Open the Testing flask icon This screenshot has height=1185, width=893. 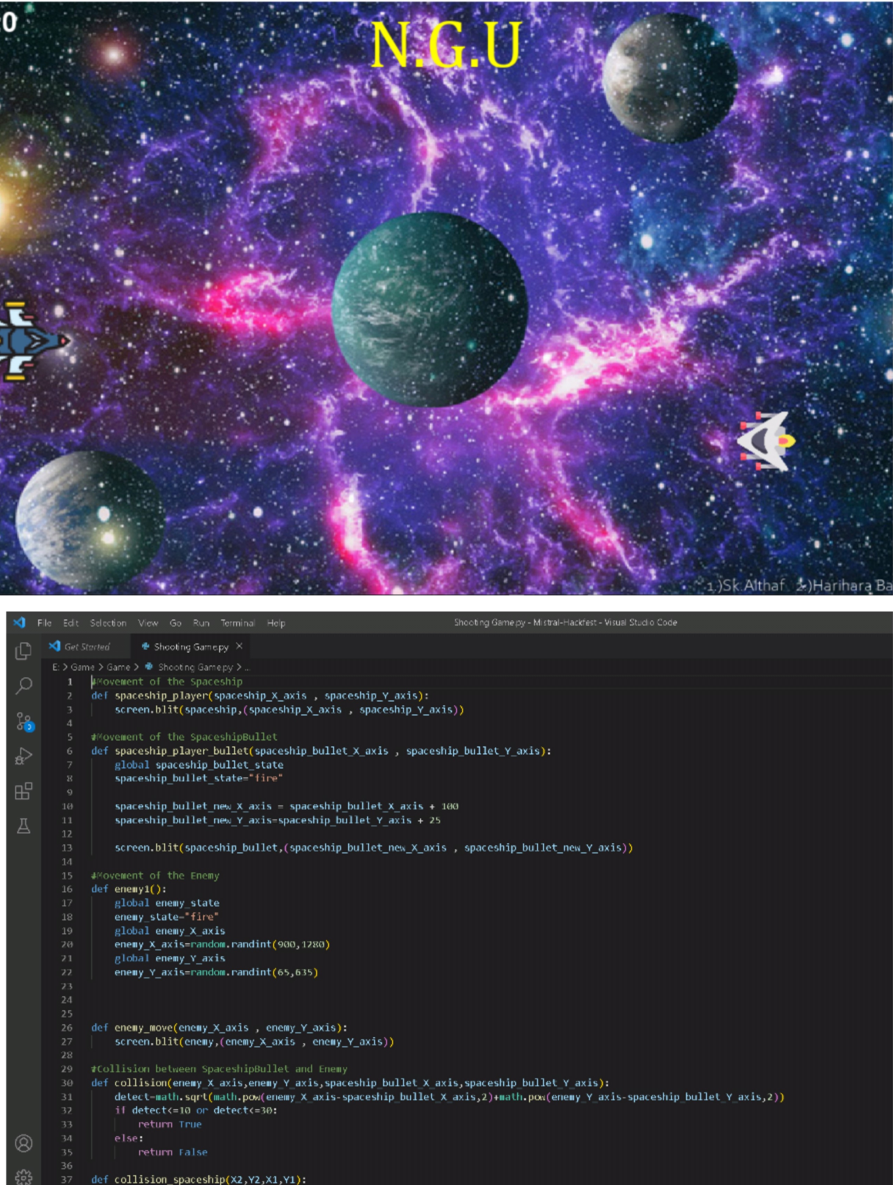[23, 826]
